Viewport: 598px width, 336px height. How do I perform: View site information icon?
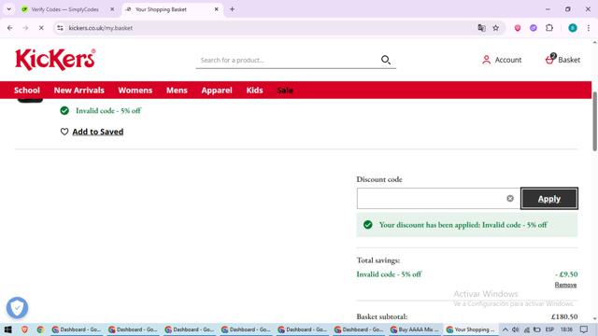tap(60, 28)
